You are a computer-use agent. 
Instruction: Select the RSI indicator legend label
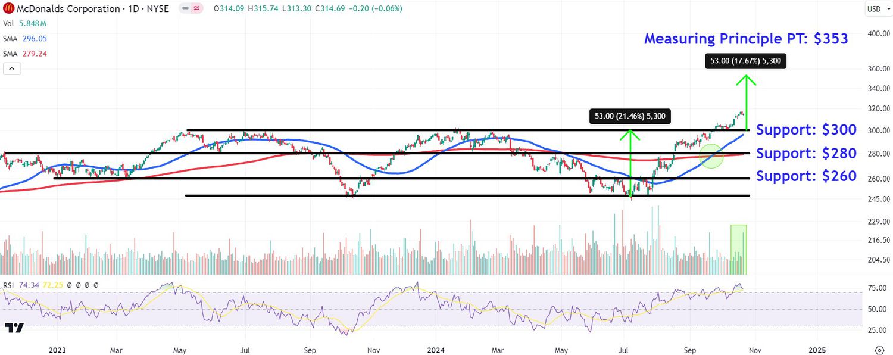[x=8, y=285]
